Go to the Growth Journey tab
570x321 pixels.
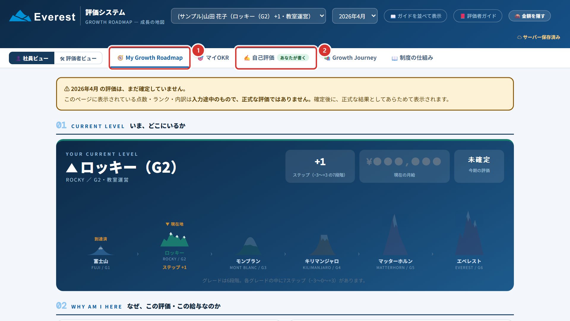(351, 58)
